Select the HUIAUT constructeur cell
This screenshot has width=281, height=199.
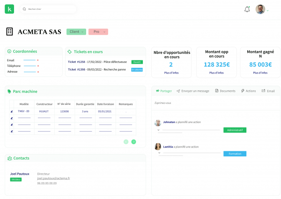tap(44, 111)
